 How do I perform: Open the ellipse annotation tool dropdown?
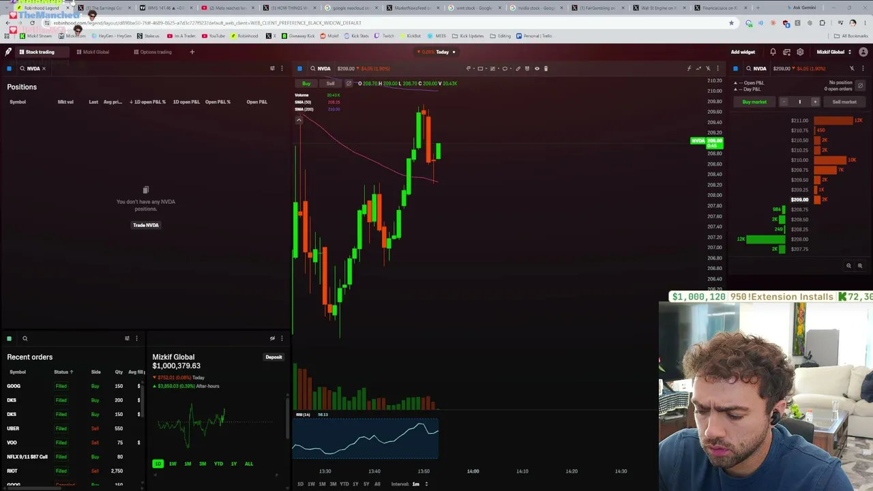click(506, 68)
